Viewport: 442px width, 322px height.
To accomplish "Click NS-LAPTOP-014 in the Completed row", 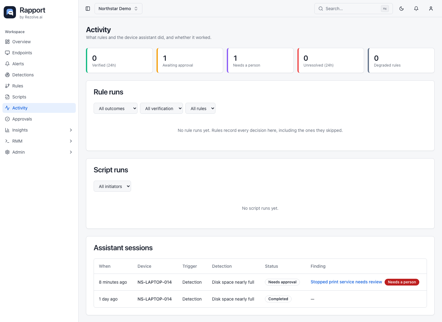I will [154, 299].
